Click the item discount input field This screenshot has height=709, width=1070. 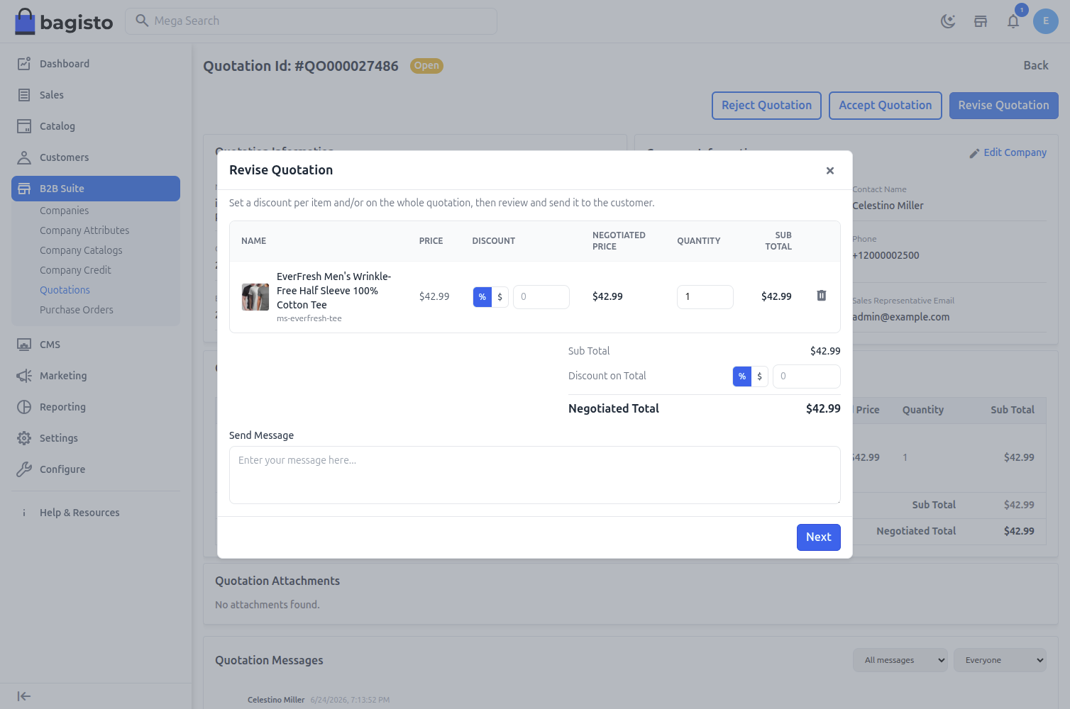pyautogui.click(x=541, y=297)
